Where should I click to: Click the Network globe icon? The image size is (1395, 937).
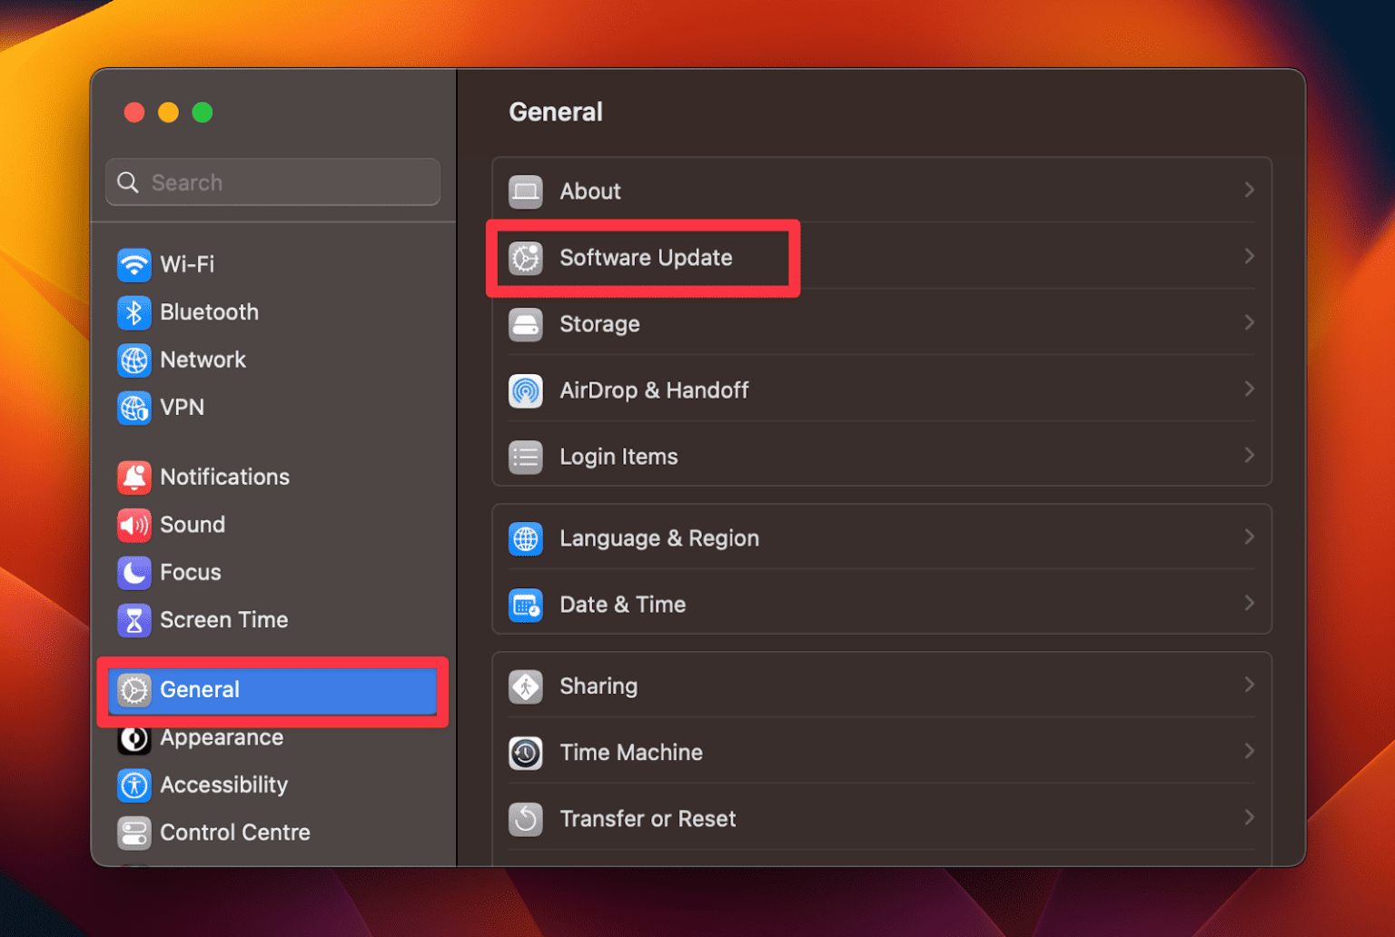tap(134, 360)
